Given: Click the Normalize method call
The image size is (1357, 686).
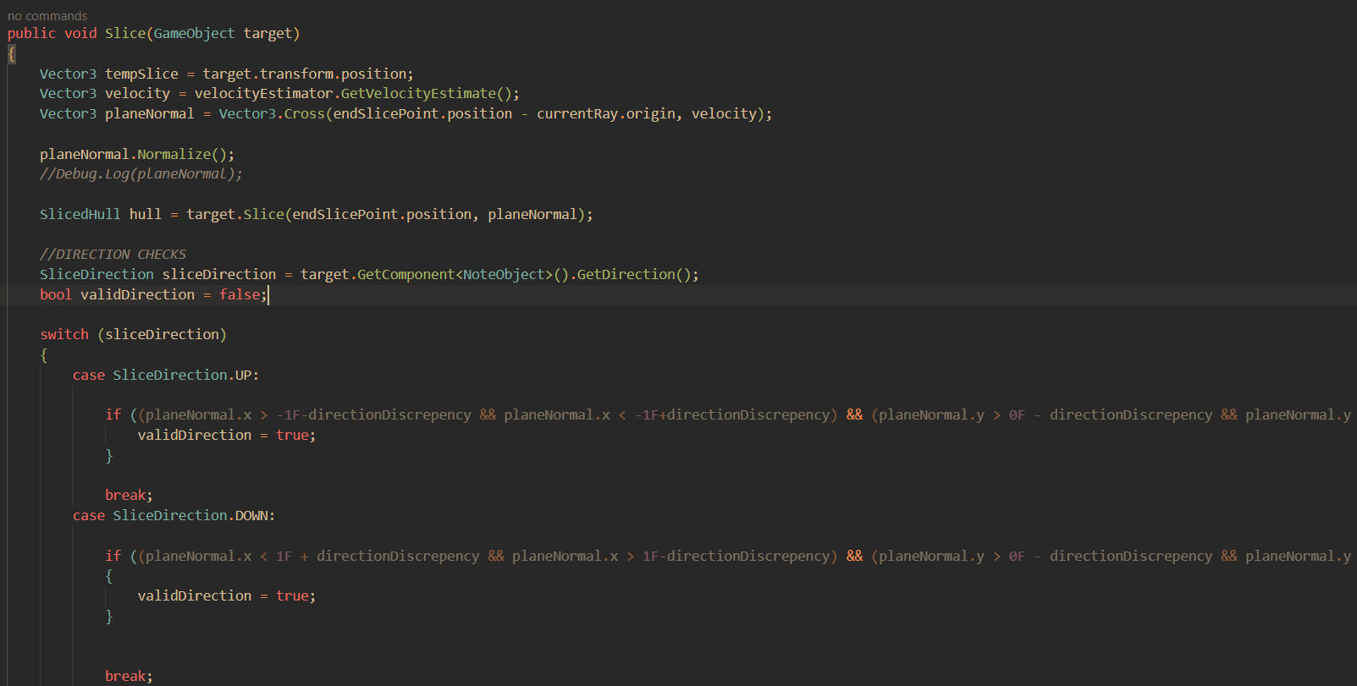Looking at the screenshot, I should [174, 155].
